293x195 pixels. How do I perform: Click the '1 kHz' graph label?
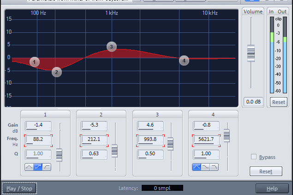[x=112, y=13]
